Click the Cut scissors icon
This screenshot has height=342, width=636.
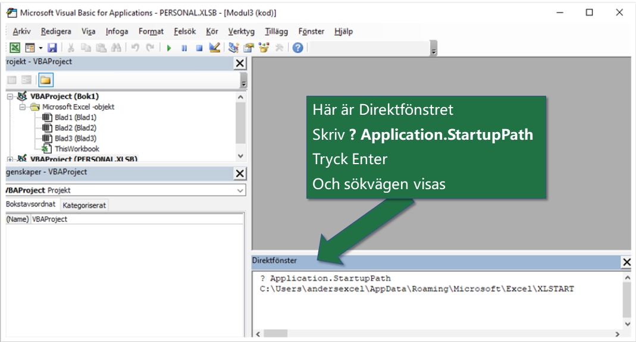pos(71,48)
